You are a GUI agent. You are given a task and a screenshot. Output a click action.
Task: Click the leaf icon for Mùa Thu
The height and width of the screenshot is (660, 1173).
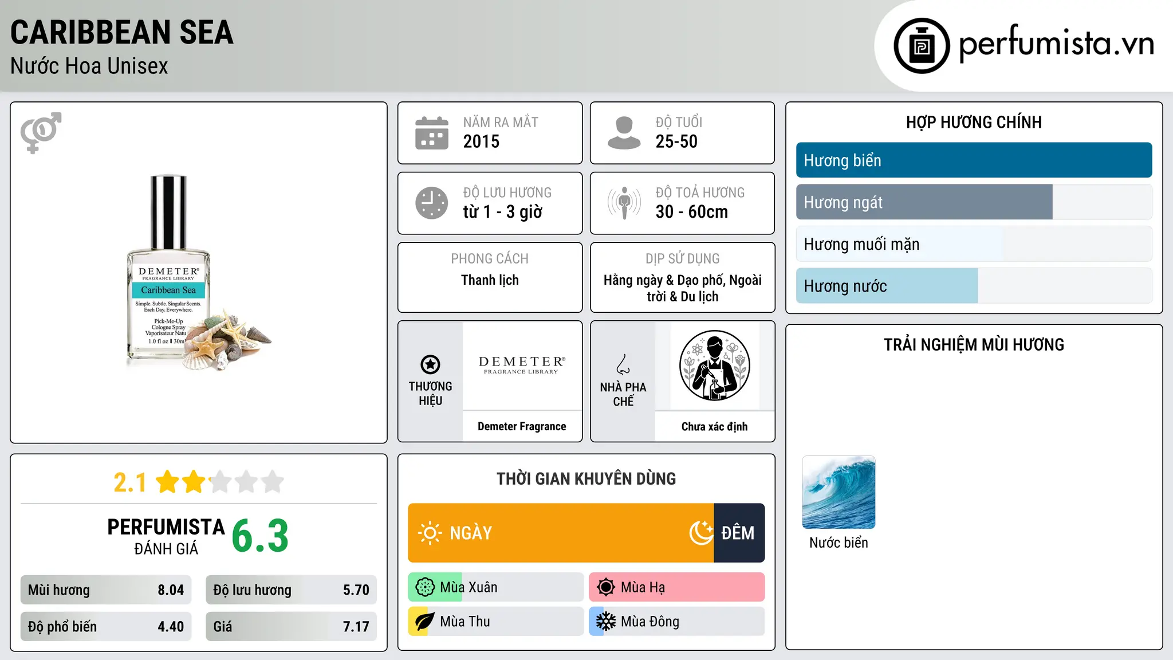(425, 622)
